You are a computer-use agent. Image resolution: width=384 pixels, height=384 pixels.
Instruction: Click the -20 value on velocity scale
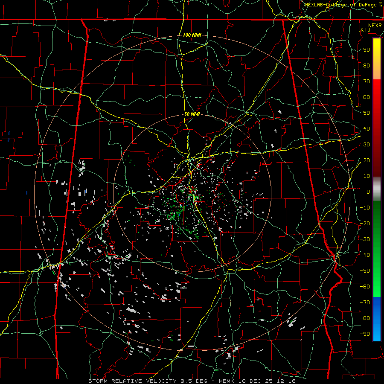pyautogui.click(x=365, y=223)
